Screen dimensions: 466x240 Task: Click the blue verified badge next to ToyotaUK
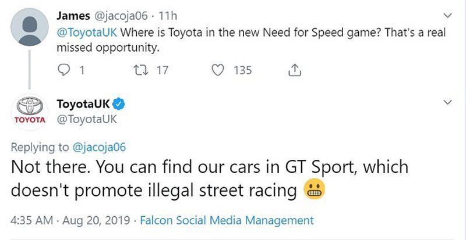[x=120, y=104]
